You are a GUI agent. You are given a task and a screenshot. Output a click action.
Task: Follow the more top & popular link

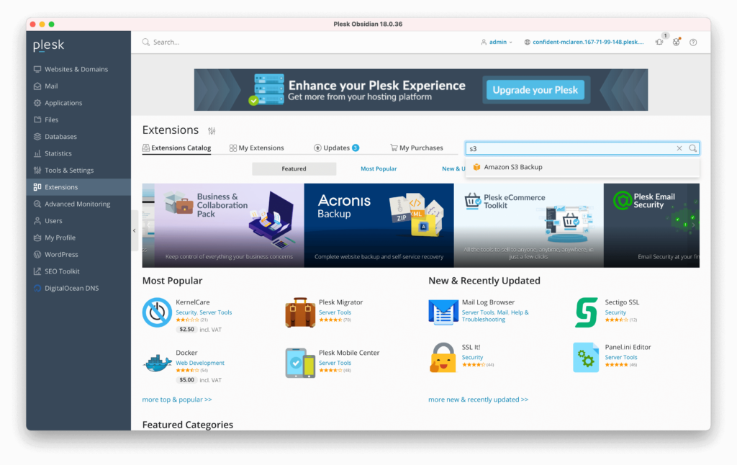pyautogui.click(x=177, y=399)
